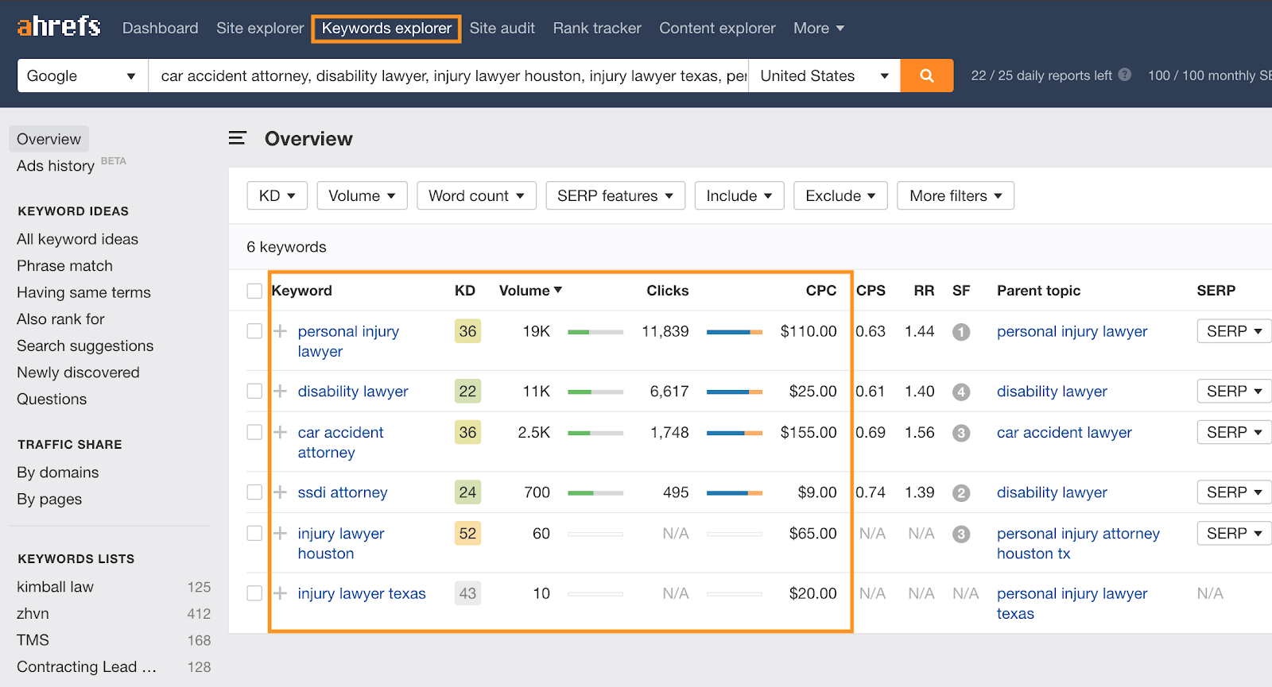Open Site audit from top navigation
Image resolution: width=1272 pixels, height=687 pixels.
tap(502, 28)
